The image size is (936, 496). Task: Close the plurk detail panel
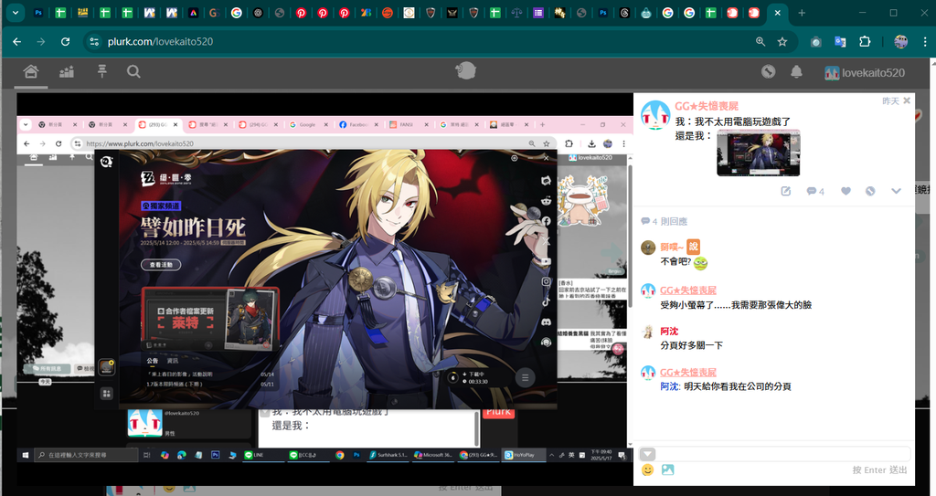907,100
